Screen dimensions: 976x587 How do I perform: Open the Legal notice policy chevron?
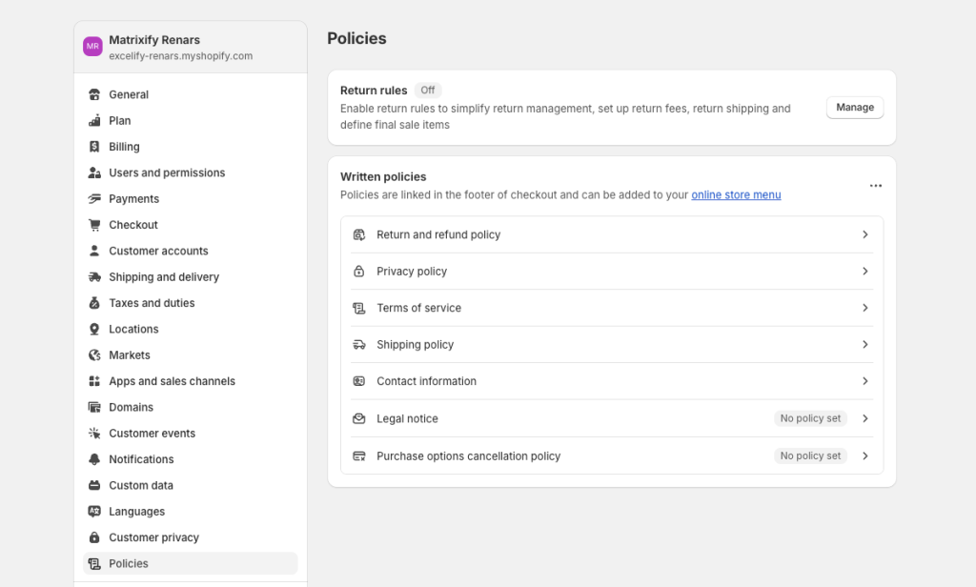(865, 418)
